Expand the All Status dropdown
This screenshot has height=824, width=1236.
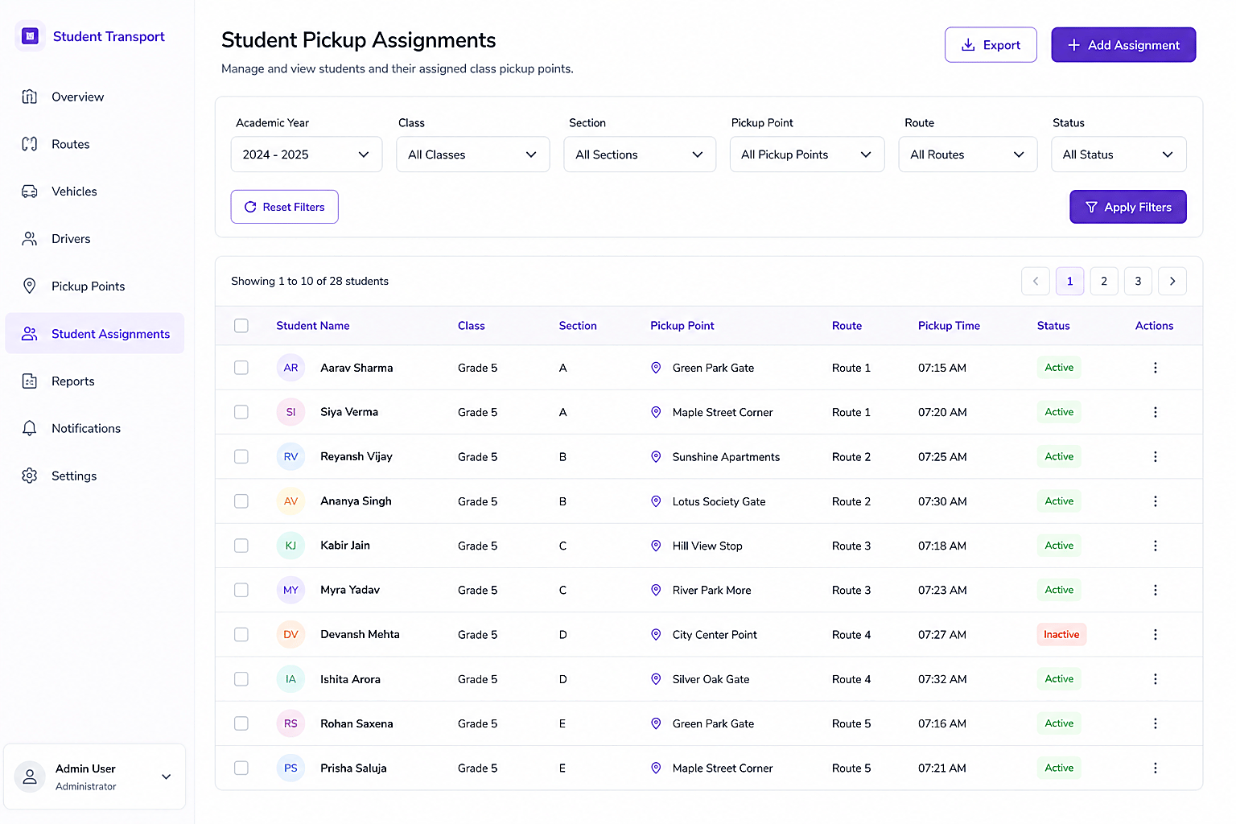point(1119,154)
